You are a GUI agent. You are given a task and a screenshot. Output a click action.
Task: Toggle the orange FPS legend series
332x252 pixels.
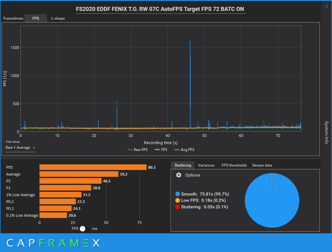161,150
